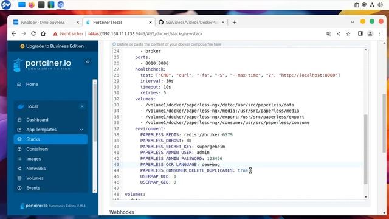Image resolution: width=389 pixels, height=219 pixels.
Task: Click the healthcheck test command line
Action: [240, 75]
